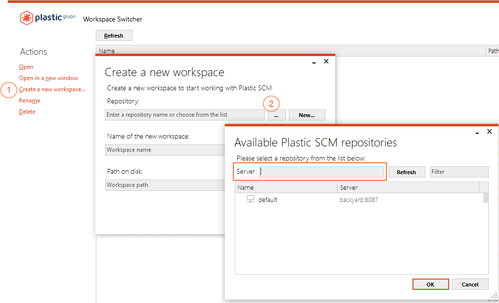499x303 pixels.
Task: Click Create a new workspace link
Action: pos(52,89)
